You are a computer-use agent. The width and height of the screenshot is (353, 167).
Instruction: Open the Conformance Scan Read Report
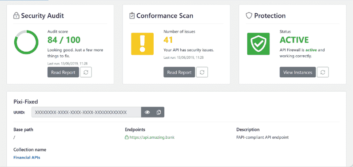coord(179,72)
